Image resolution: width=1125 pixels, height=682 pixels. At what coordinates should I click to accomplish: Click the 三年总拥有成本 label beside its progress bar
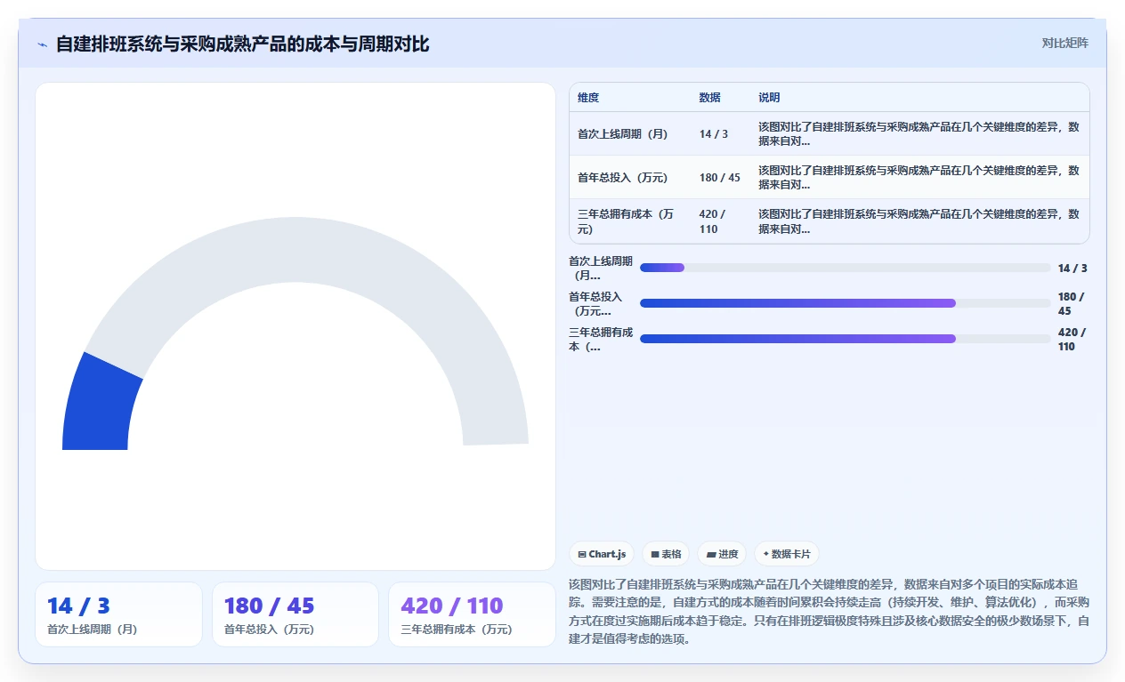pos(601,339)
